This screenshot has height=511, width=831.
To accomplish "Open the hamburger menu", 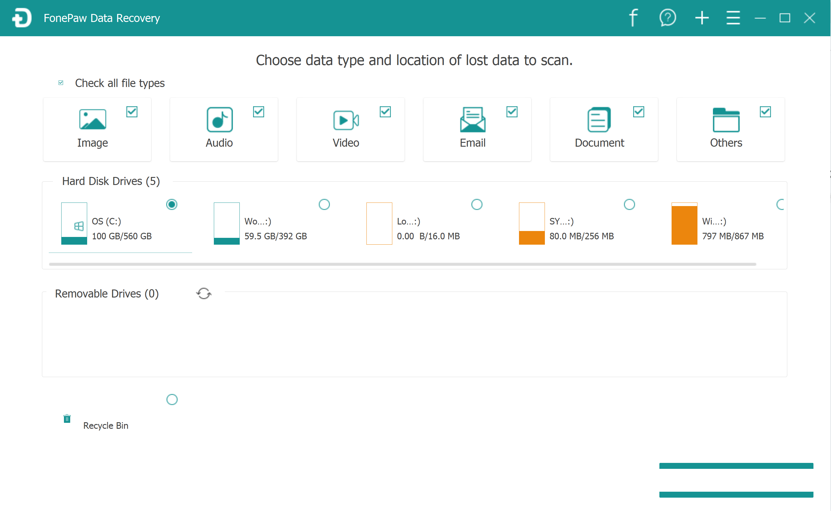I will pos(733,18).
